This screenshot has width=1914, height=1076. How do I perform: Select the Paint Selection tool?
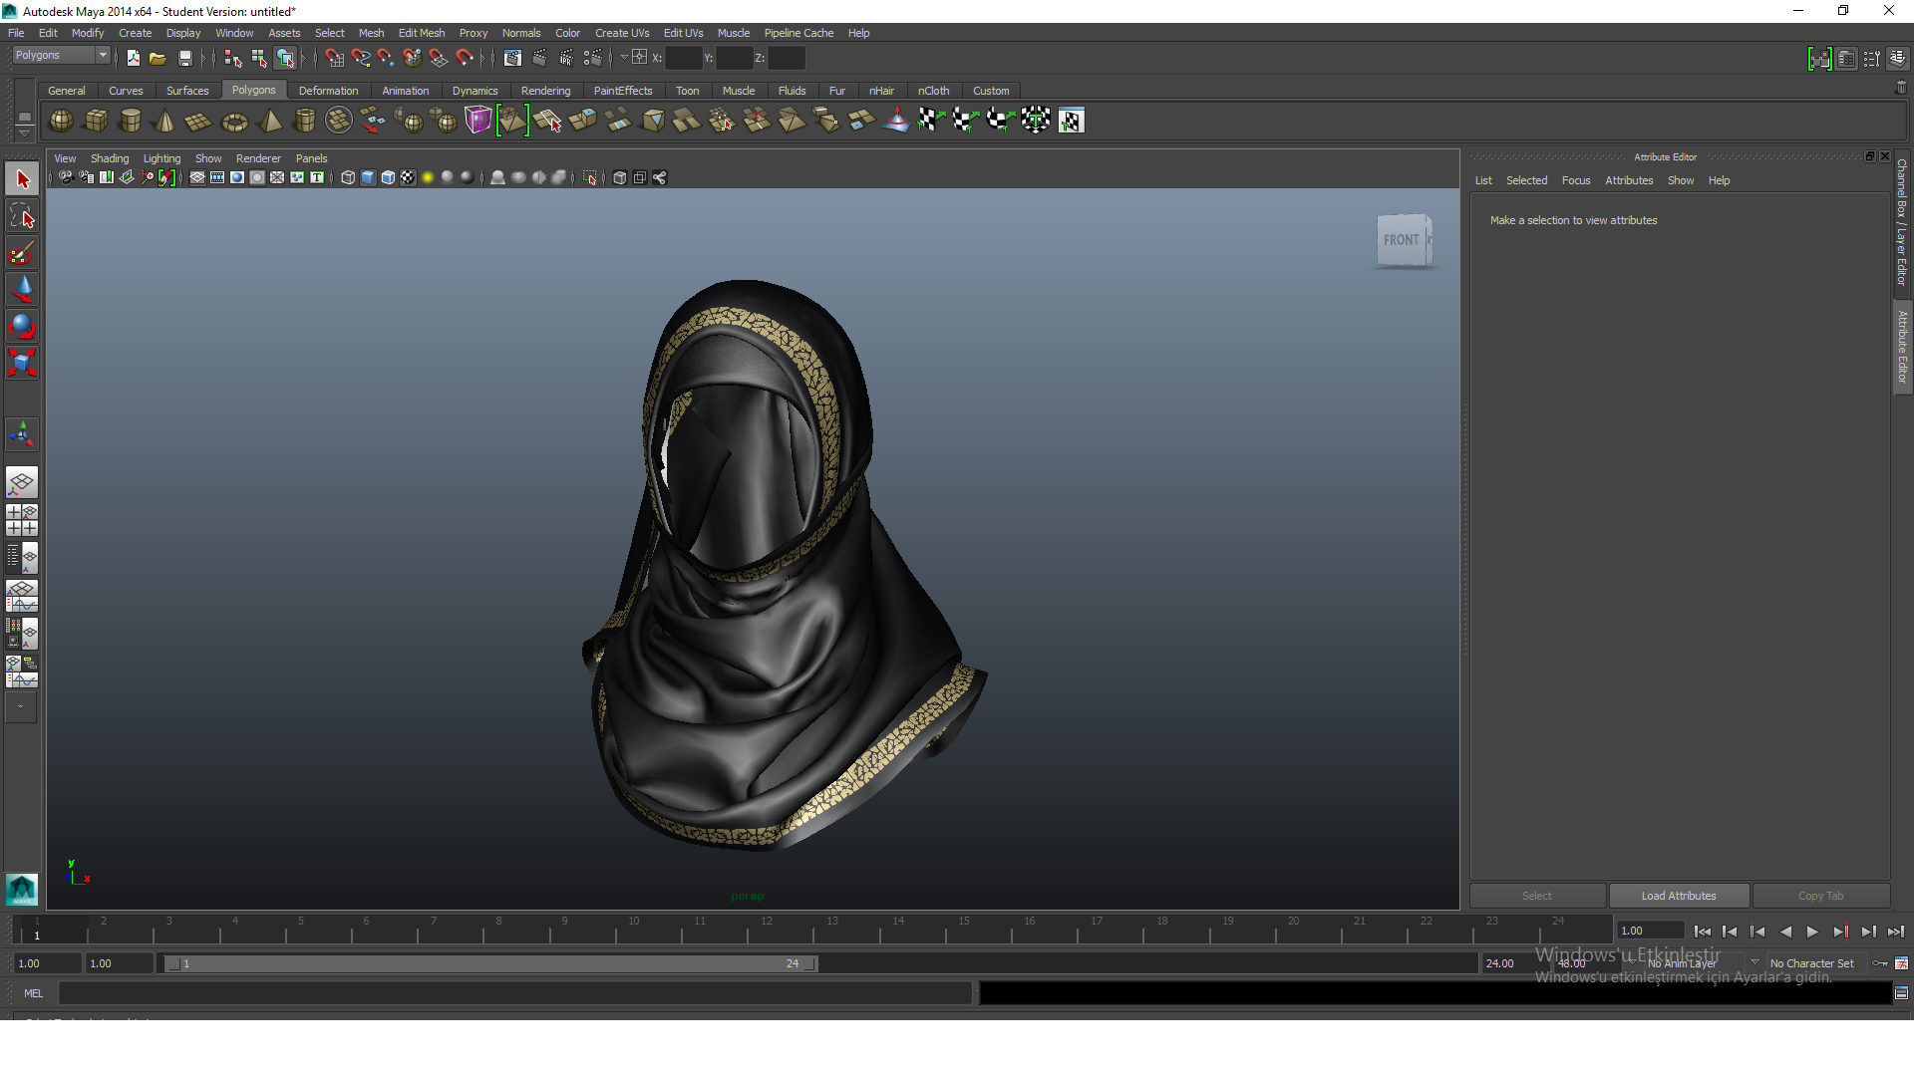[x=22, y=253]
